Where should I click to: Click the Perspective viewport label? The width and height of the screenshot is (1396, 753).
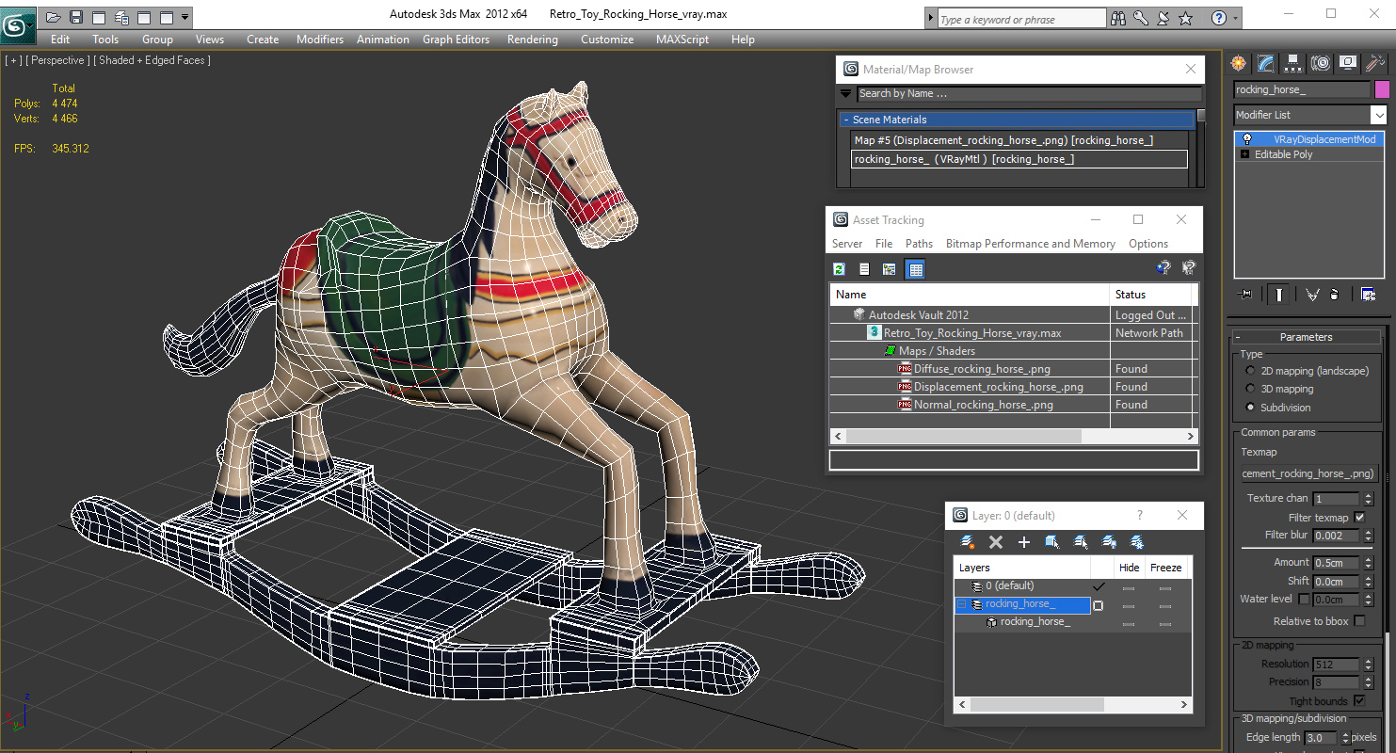(x=57, y=60)
